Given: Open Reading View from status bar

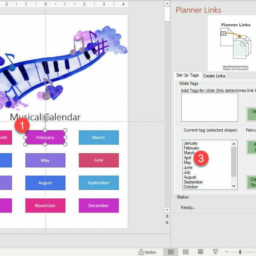Looking at the screenshot, I should [x=201, y=252].
